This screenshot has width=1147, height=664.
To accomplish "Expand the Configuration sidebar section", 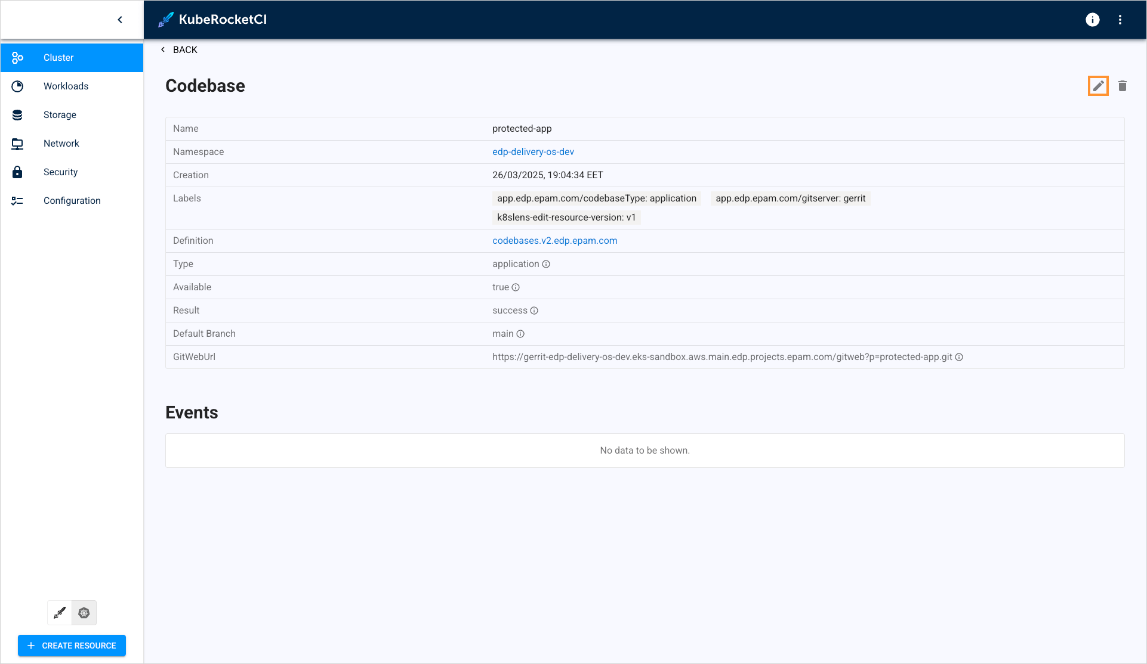I will coord(72,201).
